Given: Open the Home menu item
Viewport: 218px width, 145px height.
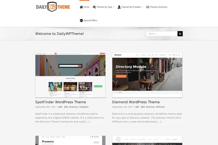Looking at the screenshot, I should coord(85,7).
